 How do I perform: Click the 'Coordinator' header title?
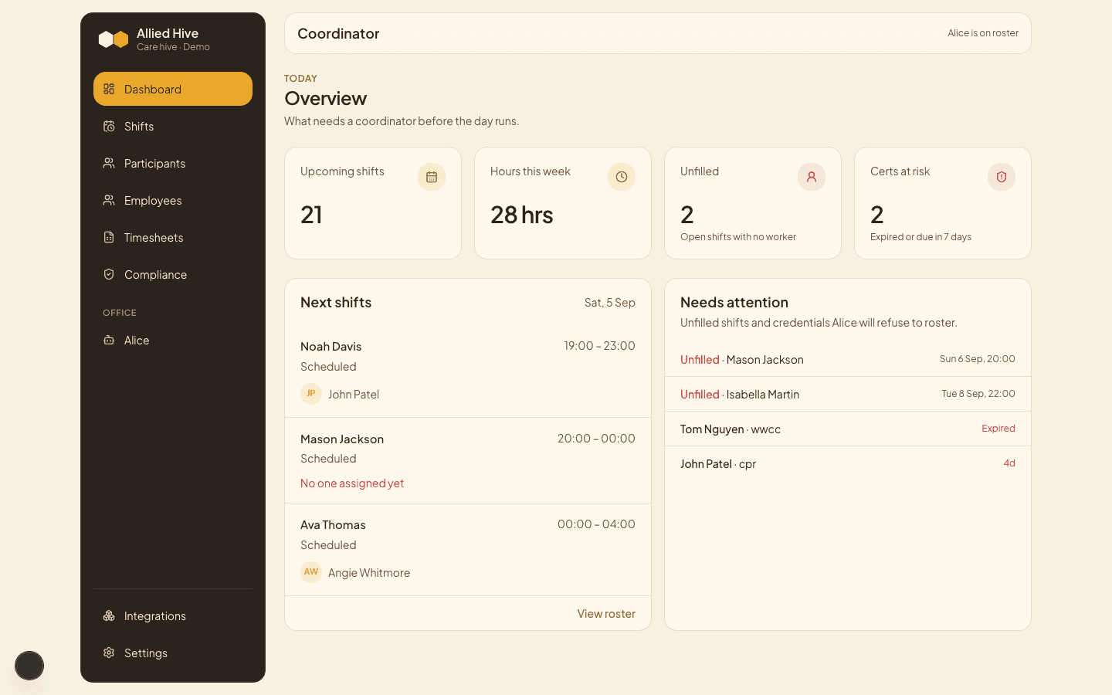(x=338, y=33)
